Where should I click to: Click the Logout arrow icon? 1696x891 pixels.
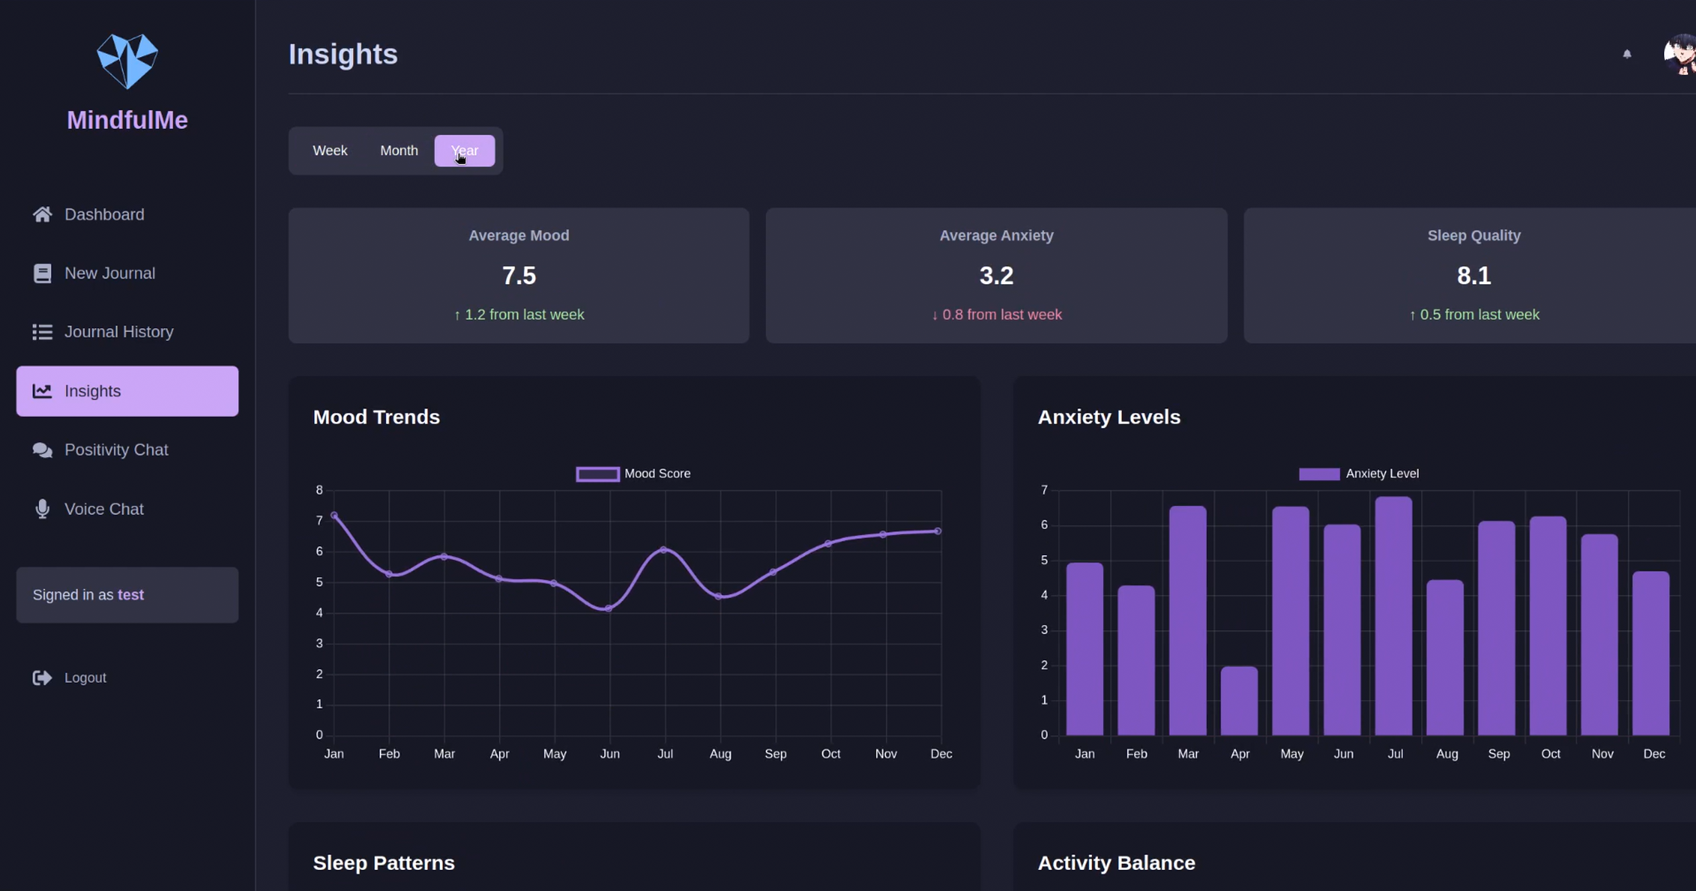(x=42, y=678)
